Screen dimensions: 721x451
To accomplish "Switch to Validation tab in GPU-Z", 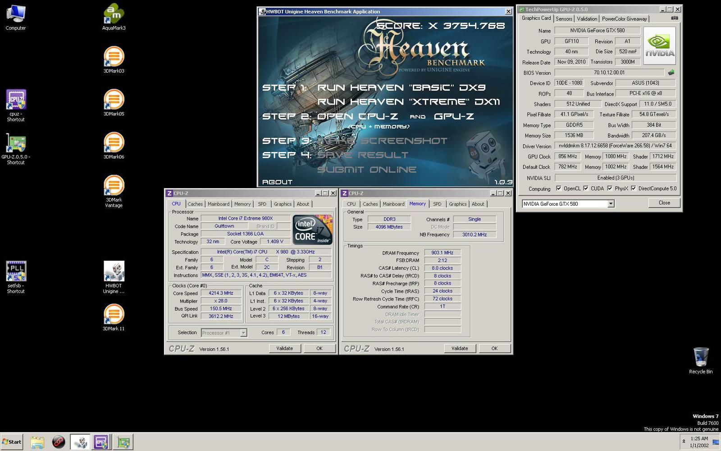I will click(587, 19).
